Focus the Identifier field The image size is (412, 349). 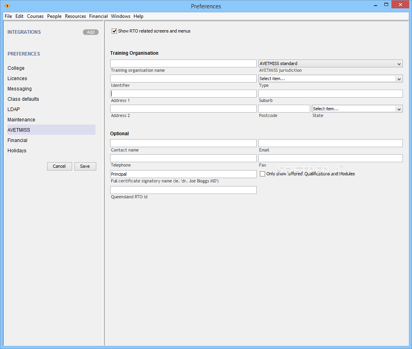pos(183,79)
